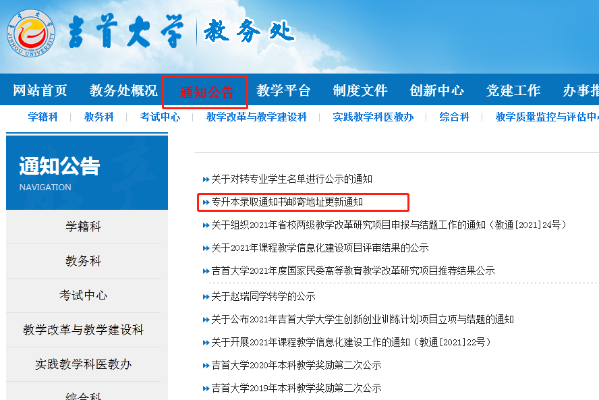
Task: Open 网站首页 in the main navigation
Action: click(40, 90)
